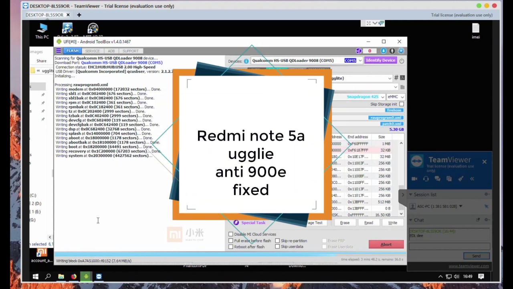Open UFI settings gear icon

[401, 51]
